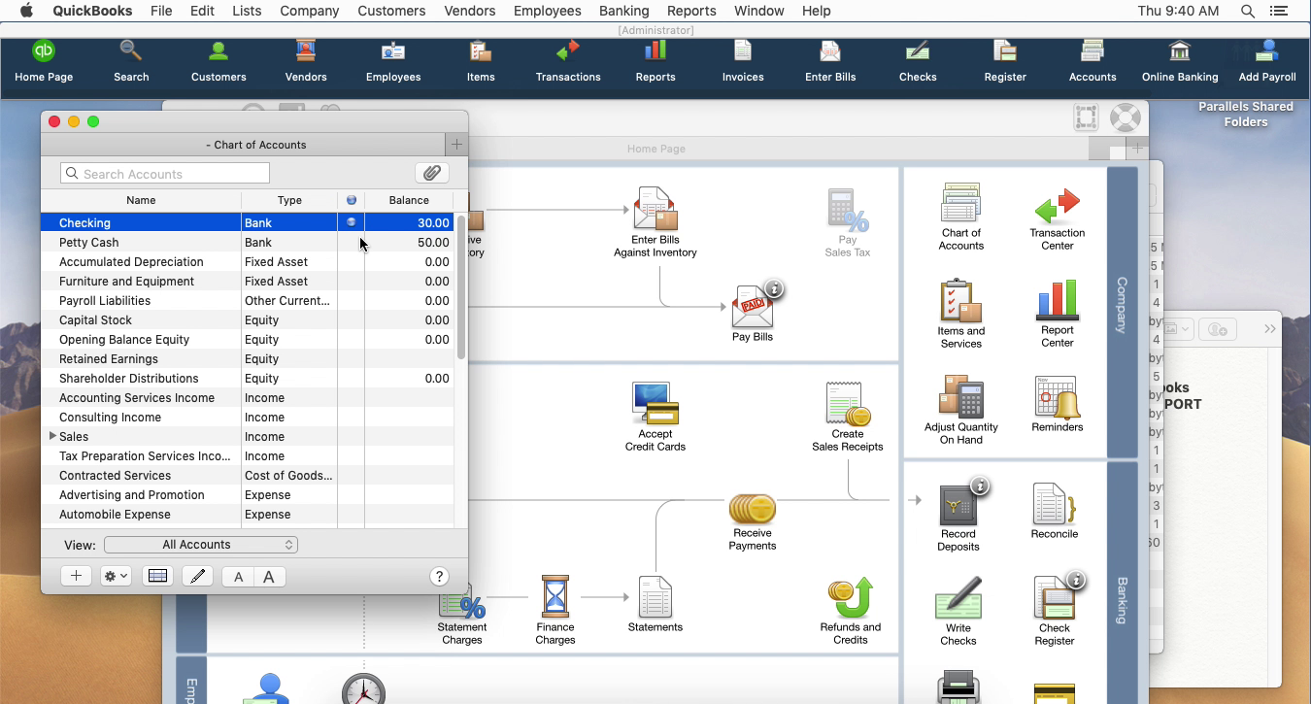1311x704 pixels.
Task: Open Reconcile in Banking panel
Action: pyautogui.click(x=1055, y=511)
